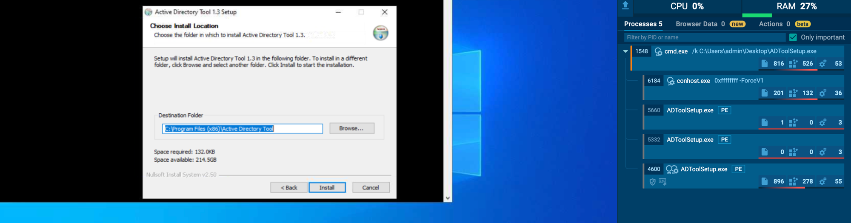Click the cmd.exe process icon
Viewport: 851px width, 223px height.
[658, 51]
